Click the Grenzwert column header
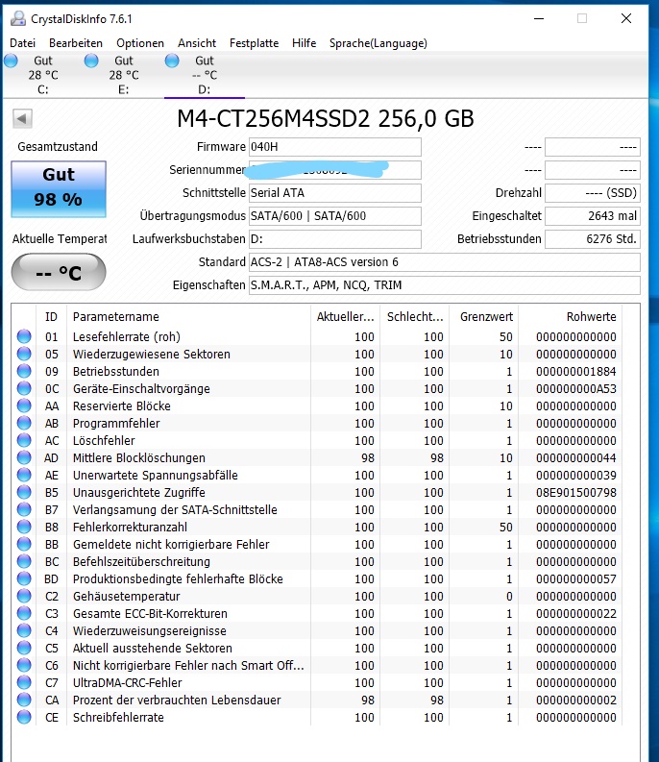Image resolution: width=659 pixels, height=762 pixels. point(484,317)
